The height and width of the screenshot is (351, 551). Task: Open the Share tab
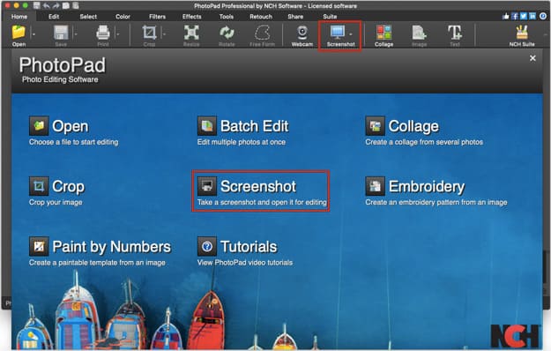tap(295, 17)
